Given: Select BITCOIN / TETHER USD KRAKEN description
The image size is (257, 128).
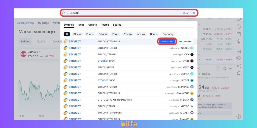Looking at the screenshot, I should pos(110,113).
